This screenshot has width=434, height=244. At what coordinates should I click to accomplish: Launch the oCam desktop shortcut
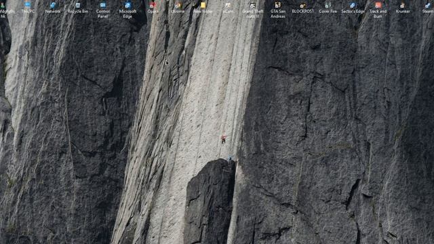(228, 7)
